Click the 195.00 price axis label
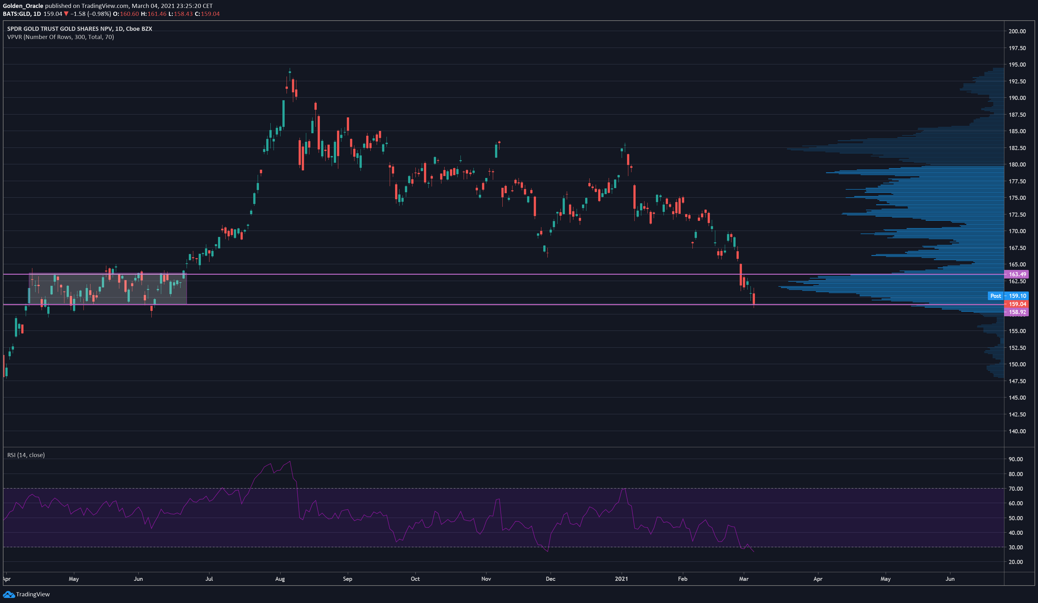The image size is (1038, 603). coord(1017,65)
